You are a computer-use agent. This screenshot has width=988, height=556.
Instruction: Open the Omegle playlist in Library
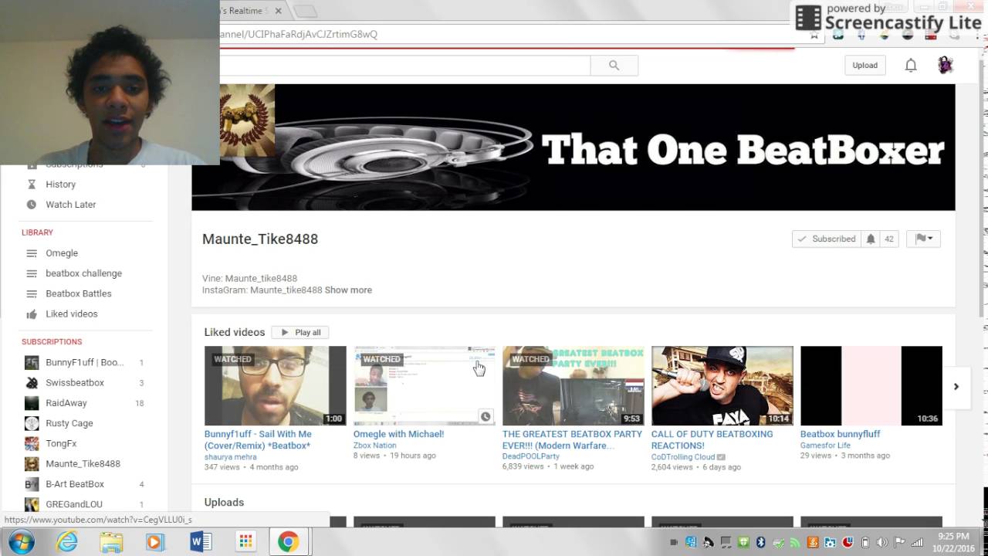(62, 253)
